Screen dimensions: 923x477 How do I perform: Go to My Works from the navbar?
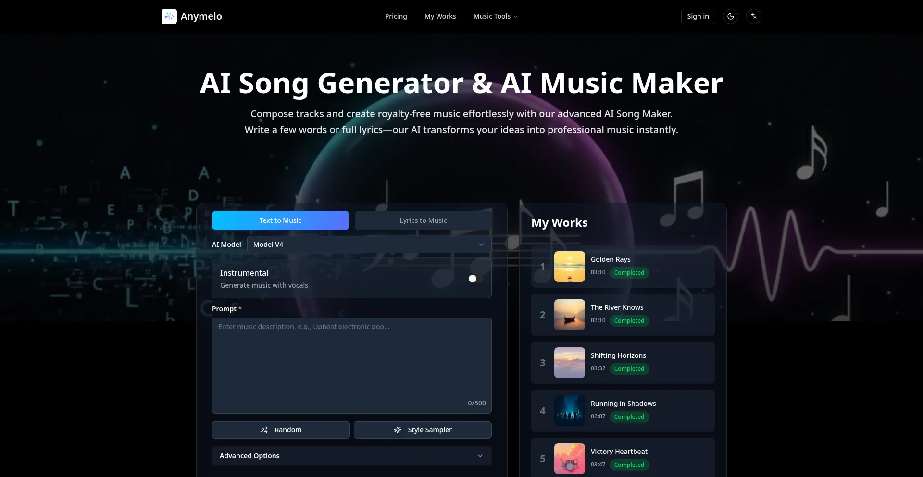pos(440,16)
